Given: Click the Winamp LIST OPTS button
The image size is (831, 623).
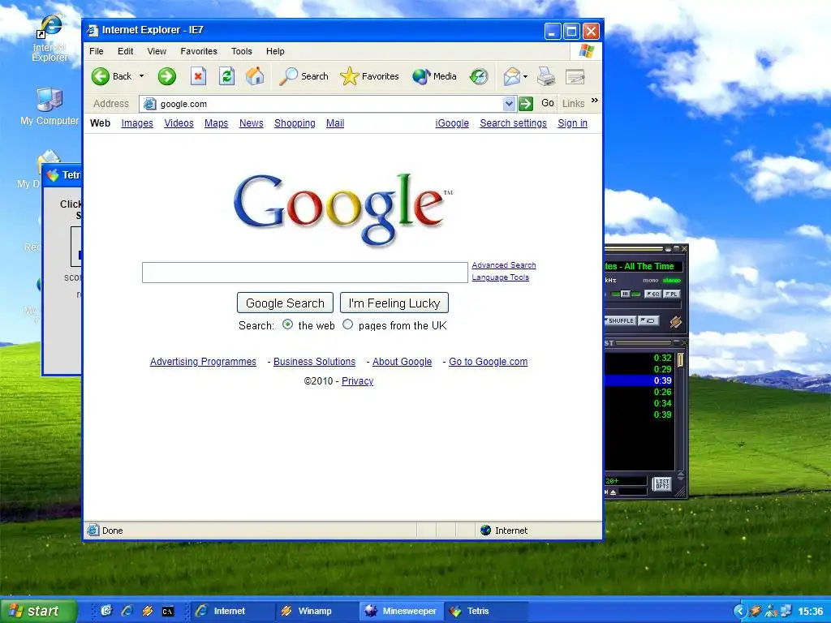Looking at the screenshot, I should click(x=662, y=483).
